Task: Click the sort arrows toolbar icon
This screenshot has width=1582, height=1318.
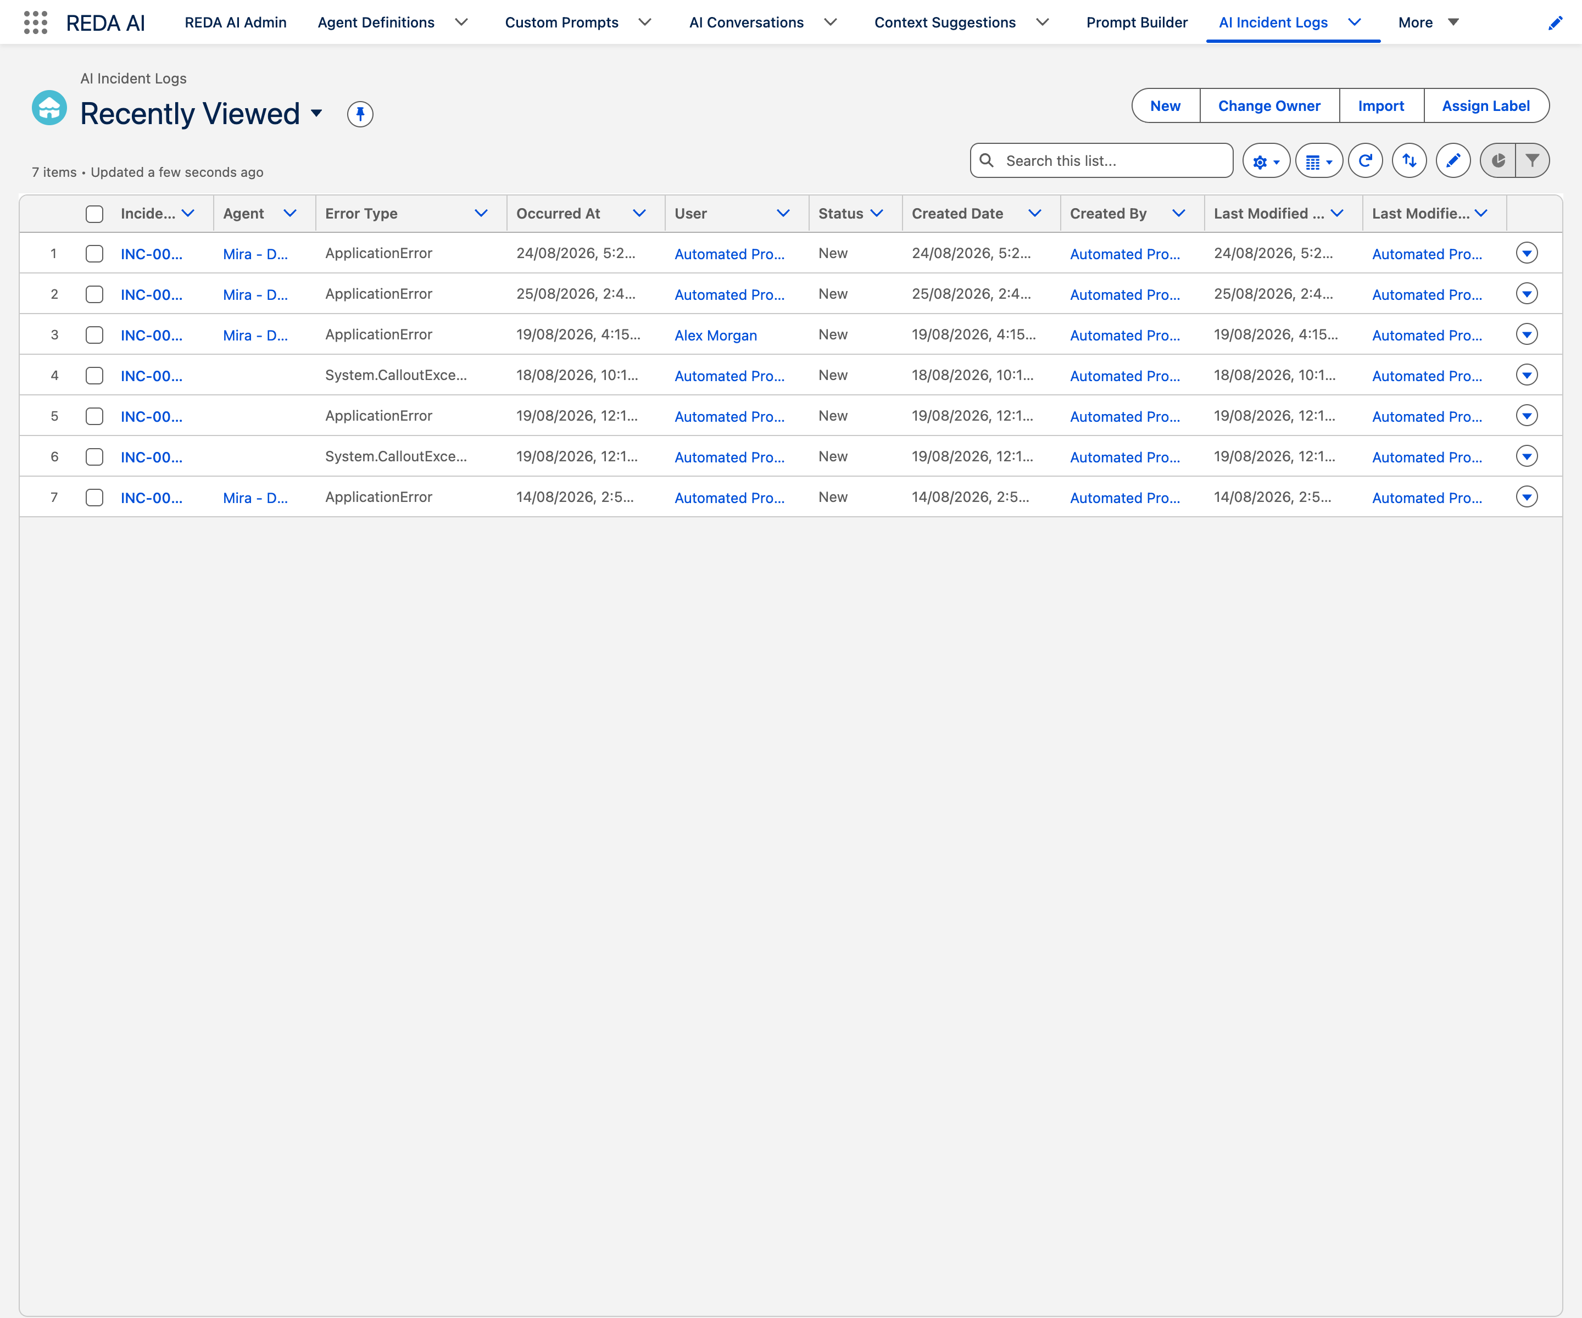Action: pos(1409,161)
